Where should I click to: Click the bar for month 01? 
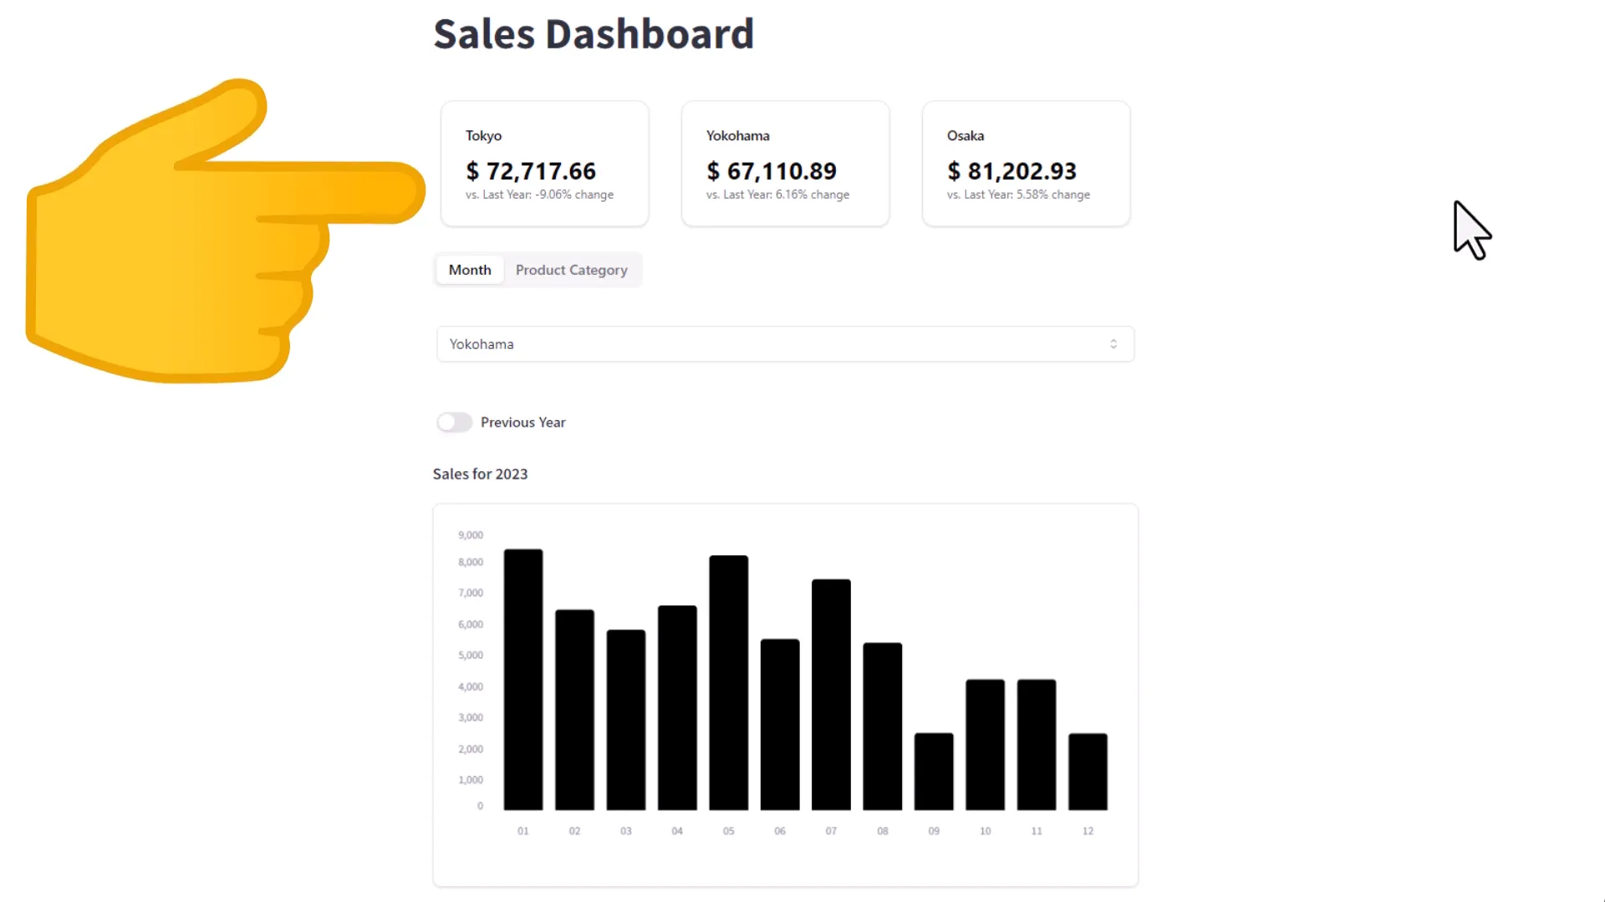522,676
